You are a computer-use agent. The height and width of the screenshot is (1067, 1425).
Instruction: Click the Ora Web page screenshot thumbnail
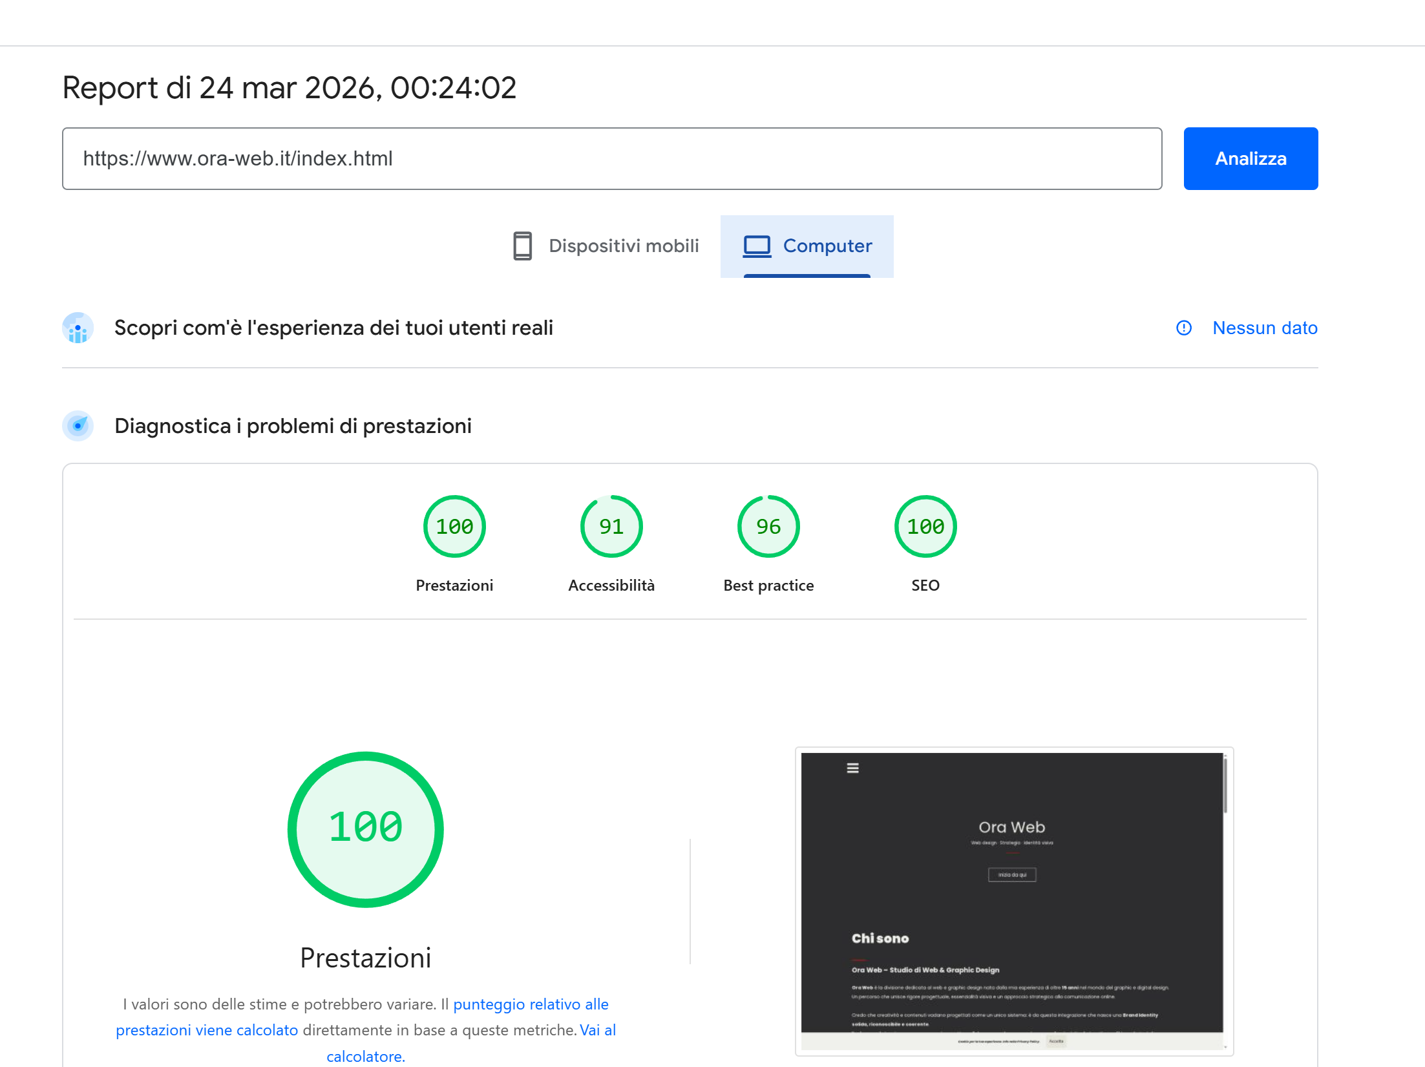click(1011, 902)
